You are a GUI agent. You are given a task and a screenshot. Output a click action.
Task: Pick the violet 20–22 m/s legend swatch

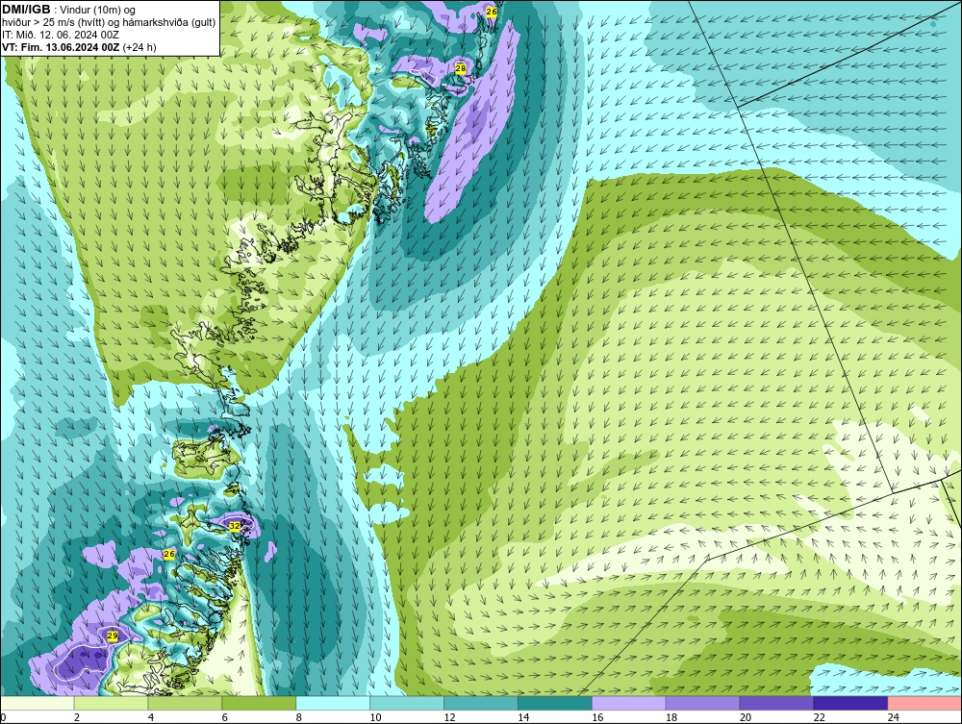point(776,703)
